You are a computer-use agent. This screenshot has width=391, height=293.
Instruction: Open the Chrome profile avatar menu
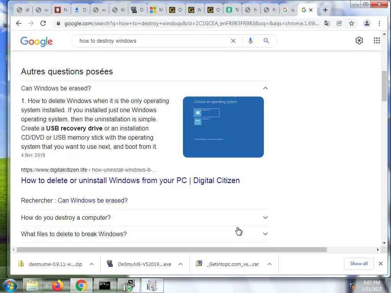(367, 23)
